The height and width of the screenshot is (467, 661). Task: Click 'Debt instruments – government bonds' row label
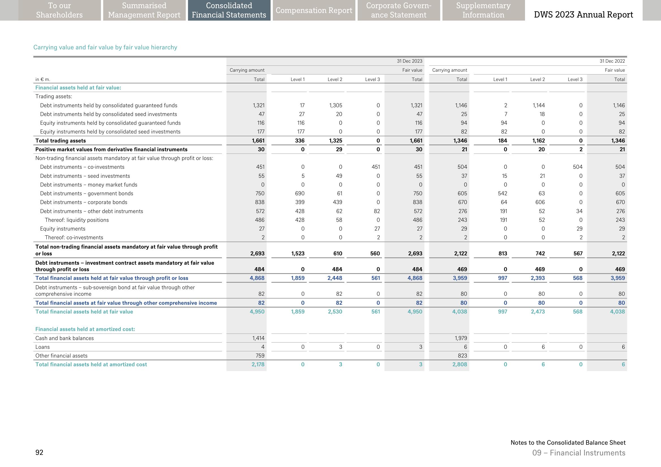point(87,194)
